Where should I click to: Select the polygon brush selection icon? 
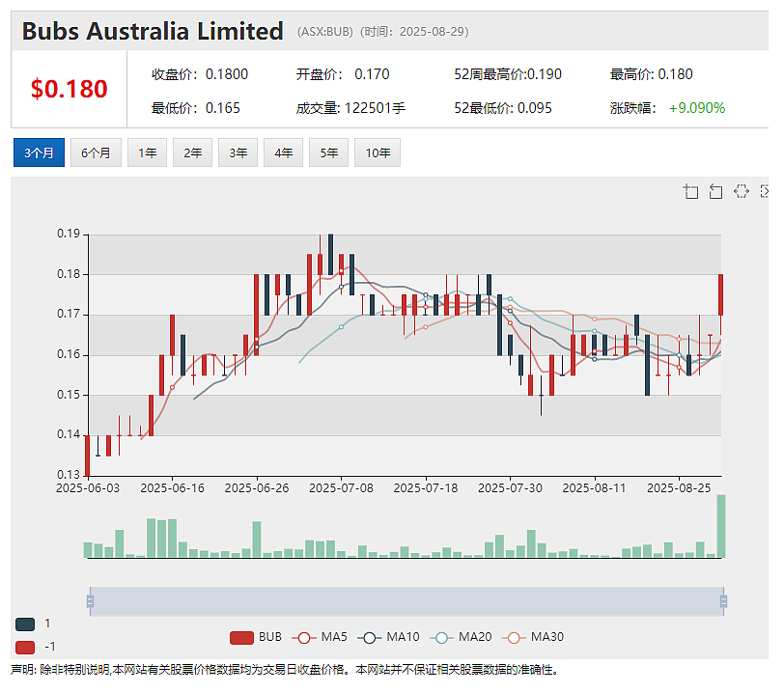pyautogui.click(x=741, y=191)
